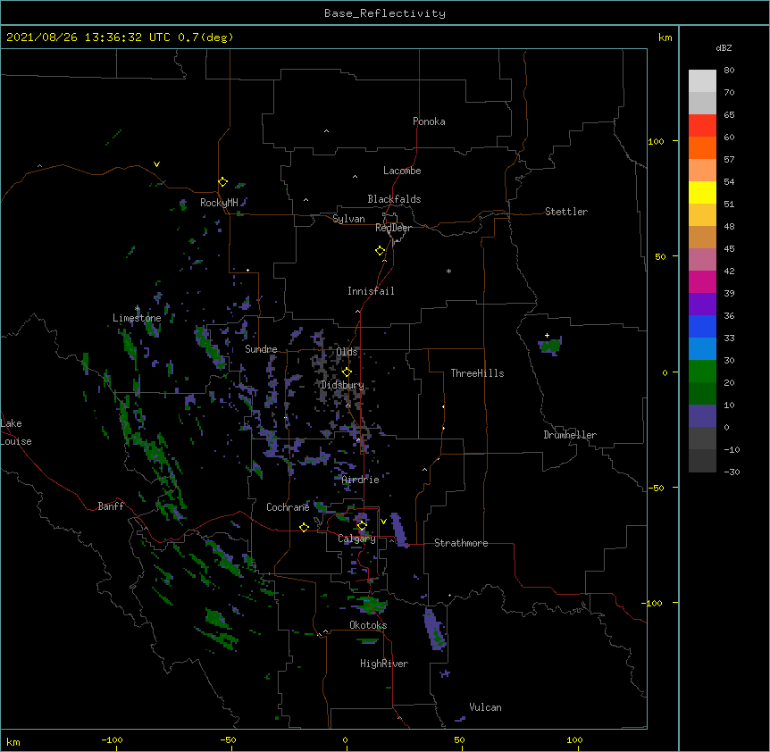This screenshot has width=770, height=752.
Task: Click the purple echo streak east of Calgary
Action: click(398, 530)
